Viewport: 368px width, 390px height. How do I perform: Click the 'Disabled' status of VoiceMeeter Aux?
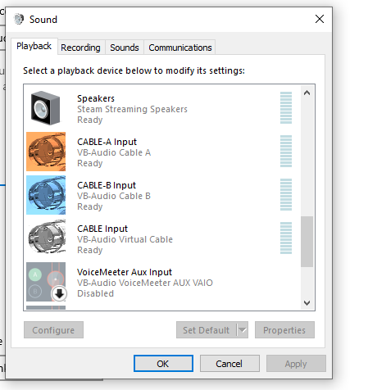click(x=95, y=293)
